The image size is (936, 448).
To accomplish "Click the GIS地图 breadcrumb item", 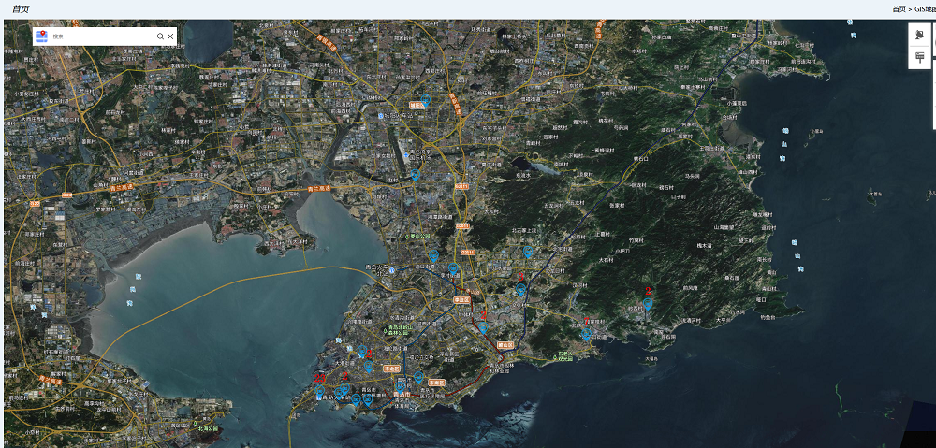I will click(x=925, y=8).
